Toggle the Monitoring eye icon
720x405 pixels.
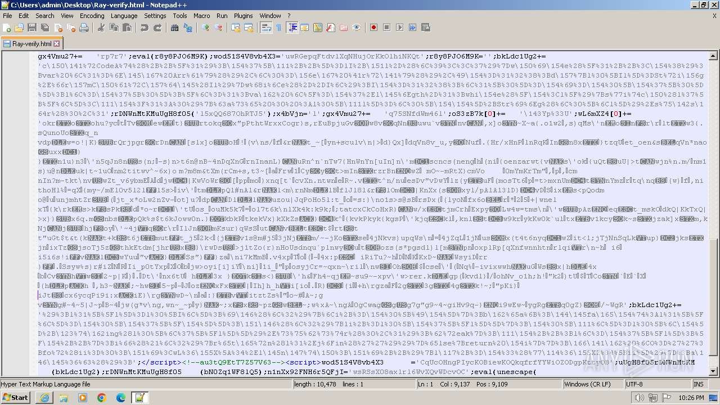[x=357, y=28]
